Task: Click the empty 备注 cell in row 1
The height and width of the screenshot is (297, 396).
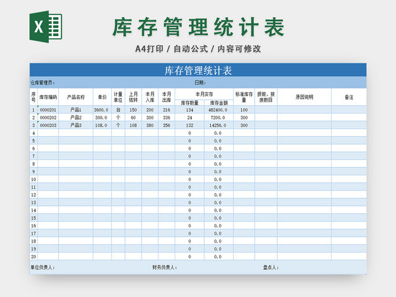Action: tap(349, 110)
